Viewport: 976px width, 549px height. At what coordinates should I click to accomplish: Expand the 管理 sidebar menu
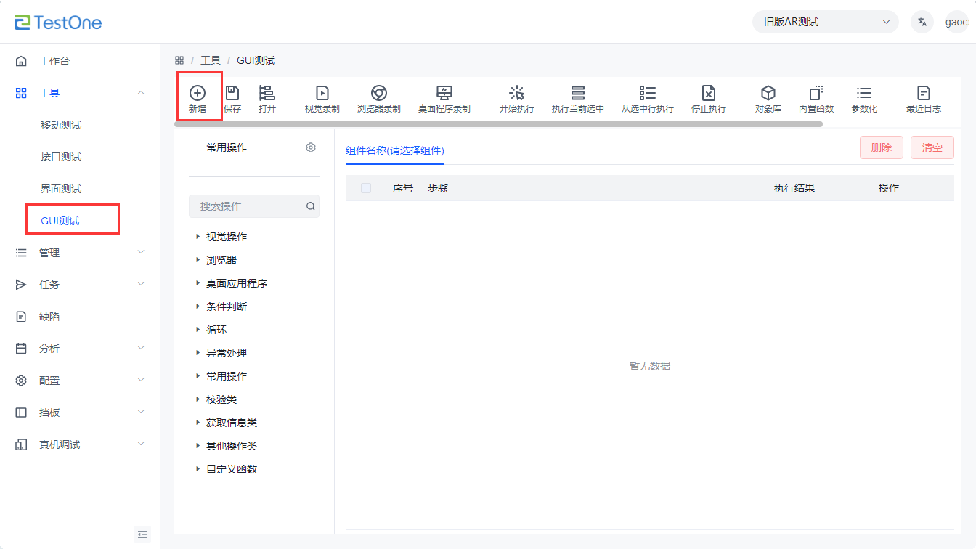point(80,253)
